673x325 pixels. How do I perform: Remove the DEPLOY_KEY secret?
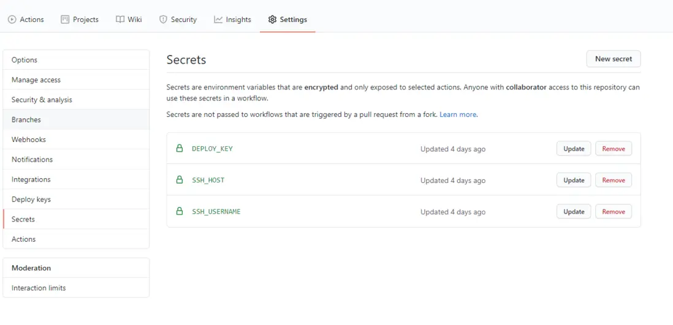pos(613,149)
